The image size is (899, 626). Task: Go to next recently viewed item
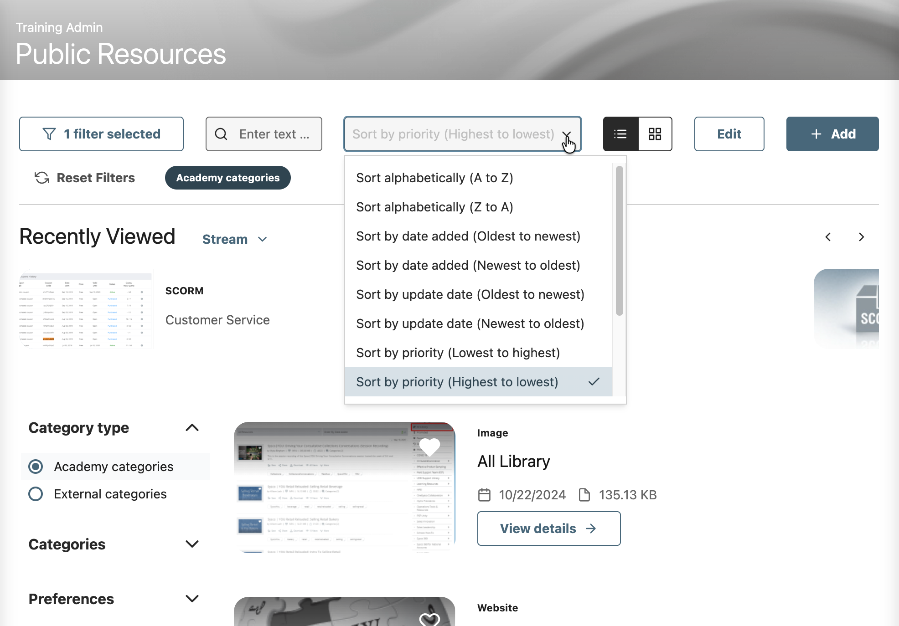point(861,237)
